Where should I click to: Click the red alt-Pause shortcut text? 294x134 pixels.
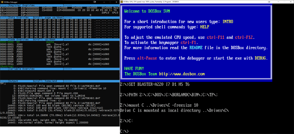click(147, 58)
